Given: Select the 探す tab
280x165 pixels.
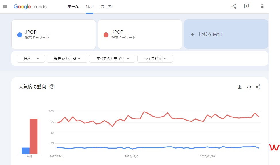Looking at the screenshot, I should pos(89,7).
